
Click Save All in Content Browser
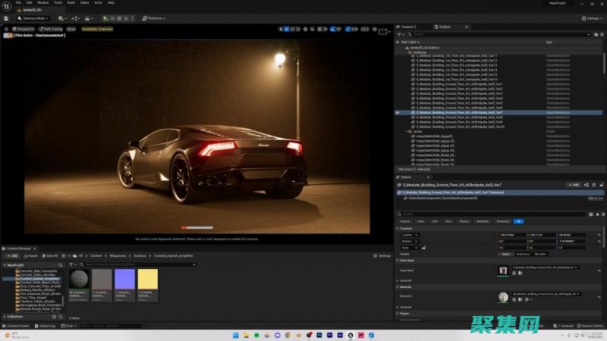[x=50, y=255]
